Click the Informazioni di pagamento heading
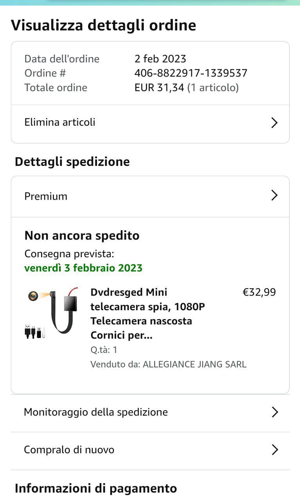300x502 pixels. point(96,489)
